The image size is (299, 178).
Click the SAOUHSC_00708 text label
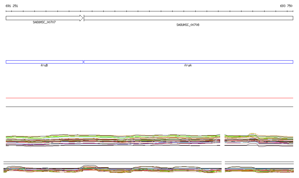point(188,25)
